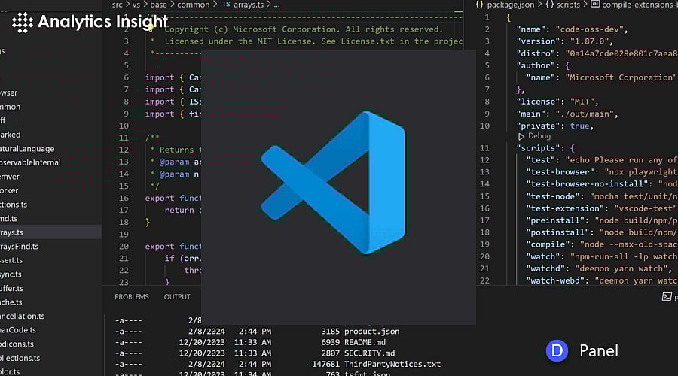Click the Analytics Insight logo icon

click(x=22, y=22)
